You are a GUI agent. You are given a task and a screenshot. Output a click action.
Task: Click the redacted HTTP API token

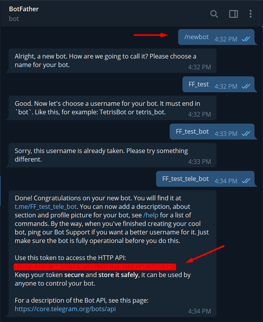(95, 267)
